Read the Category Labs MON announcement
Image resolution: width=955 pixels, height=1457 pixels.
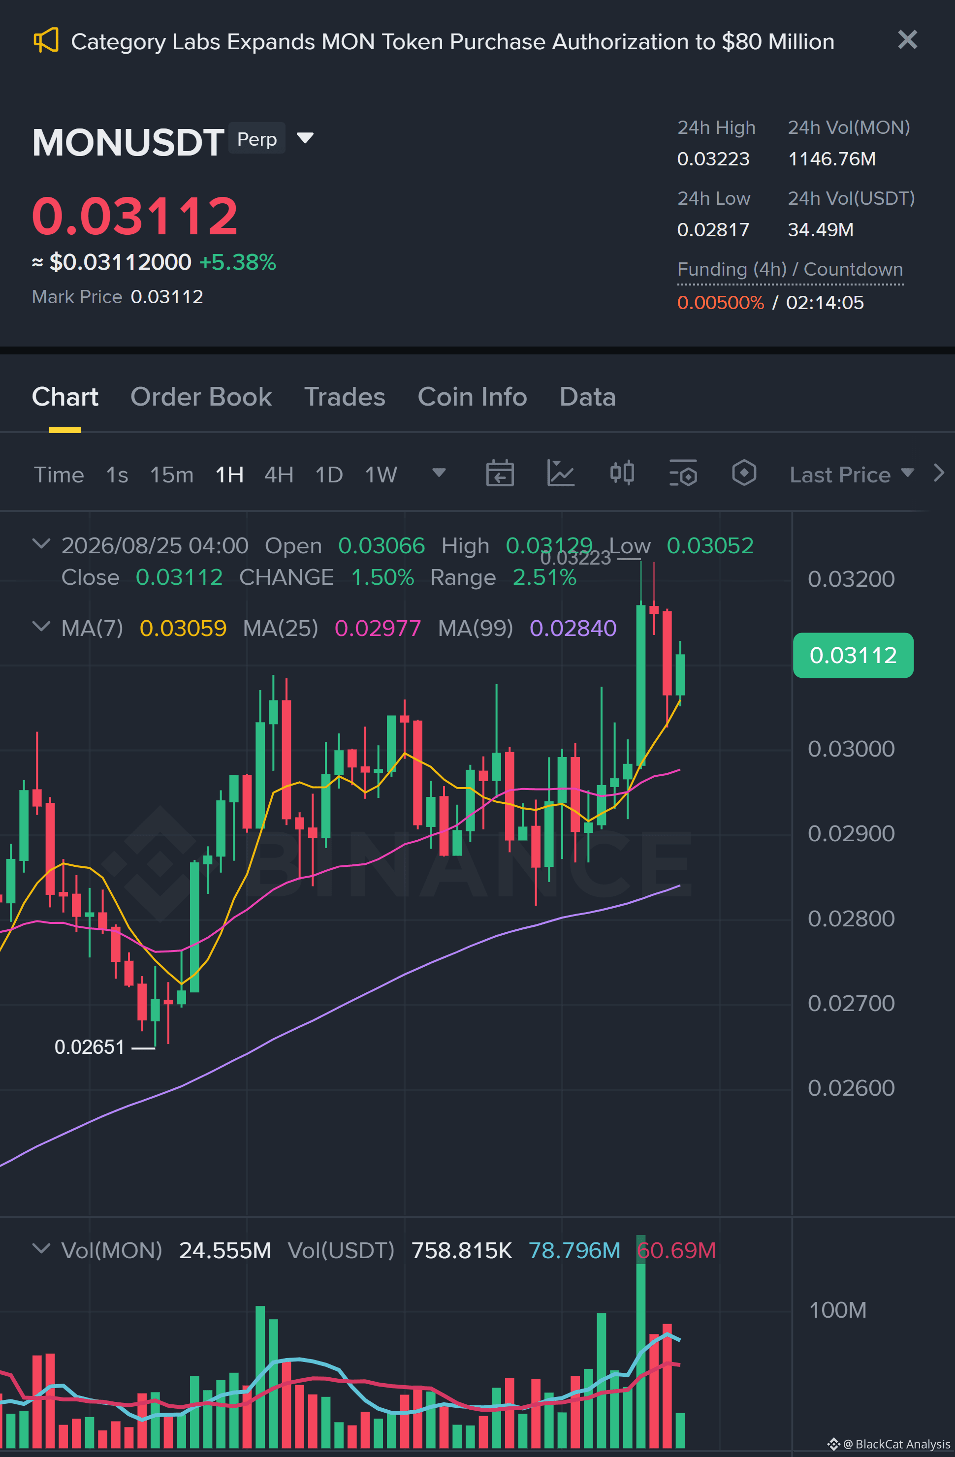(452, 42)
